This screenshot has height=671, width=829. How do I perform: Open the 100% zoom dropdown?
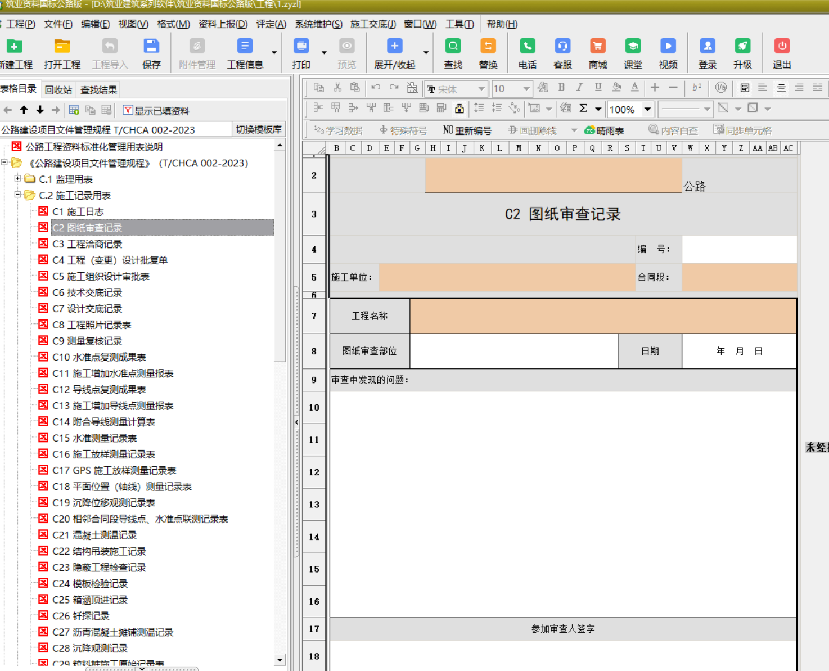click(647, 109)
